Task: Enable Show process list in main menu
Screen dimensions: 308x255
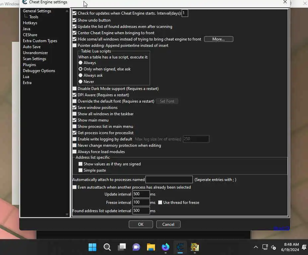Action: 74,126
